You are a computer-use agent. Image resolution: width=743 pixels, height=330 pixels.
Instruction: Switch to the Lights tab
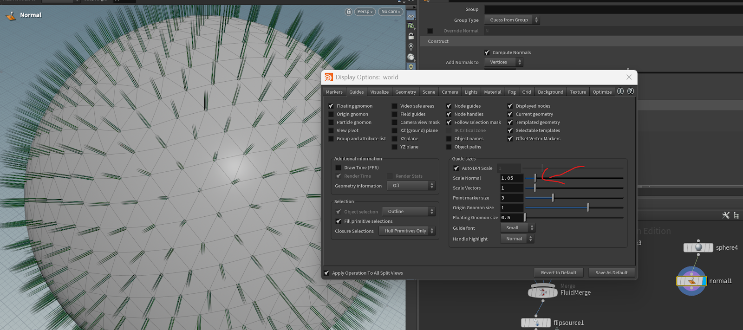471,92
